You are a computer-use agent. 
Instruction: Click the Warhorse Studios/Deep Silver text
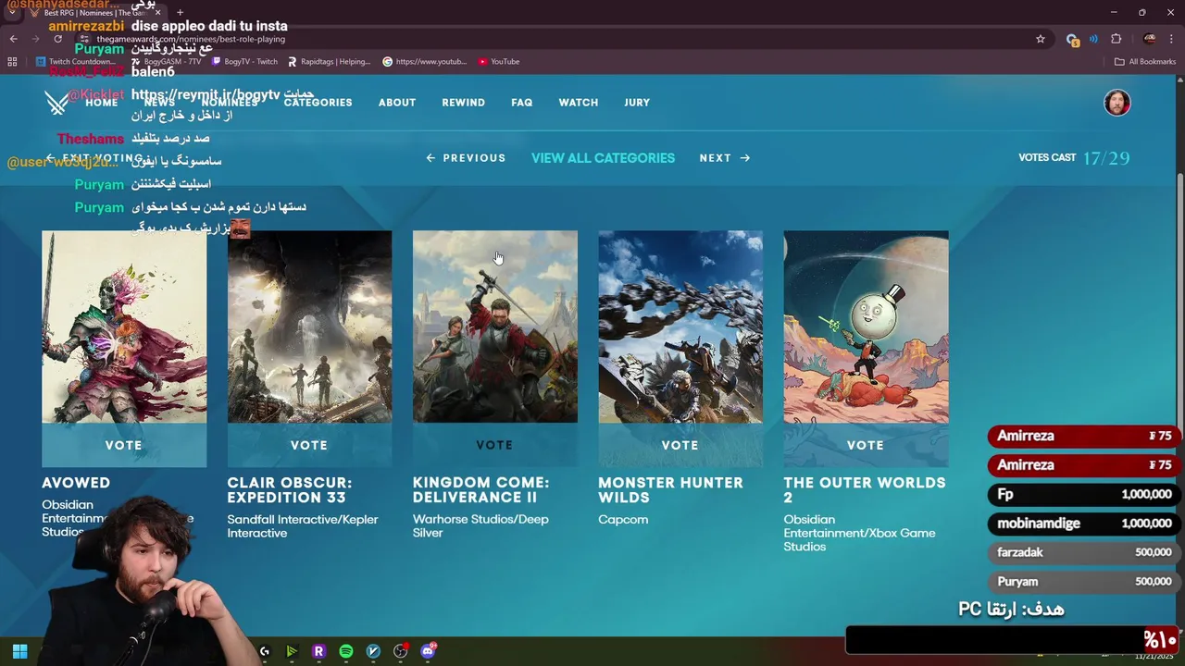click(480, 526)
